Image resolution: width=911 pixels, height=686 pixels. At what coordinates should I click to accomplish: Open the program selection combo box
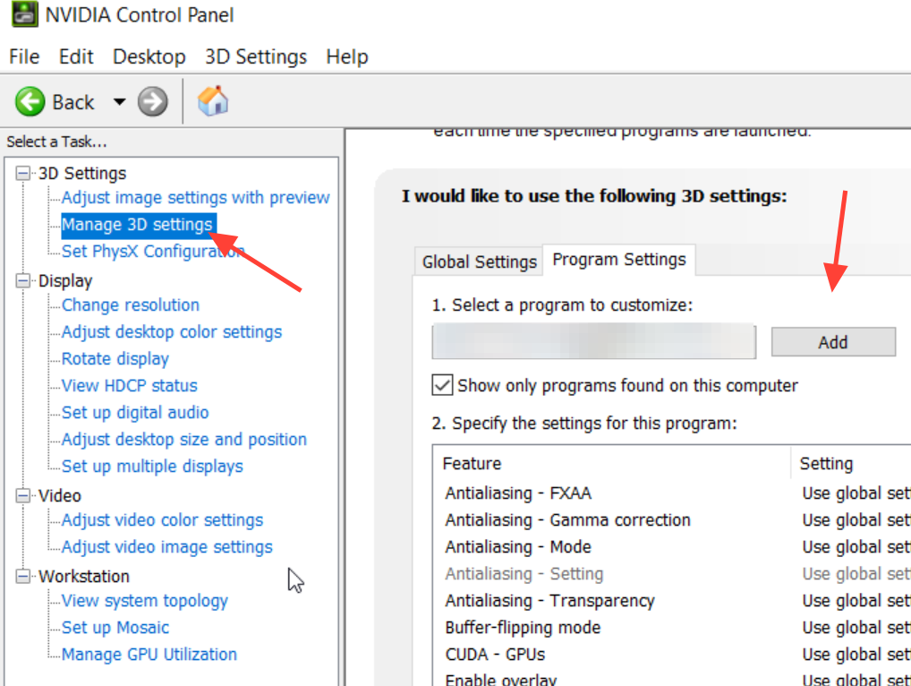tap(594, 342)
